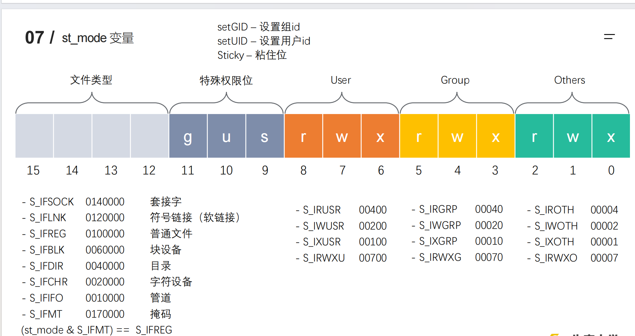Click the '块设备' description
Screen dimensions: 635x336
tap(166, 250)
